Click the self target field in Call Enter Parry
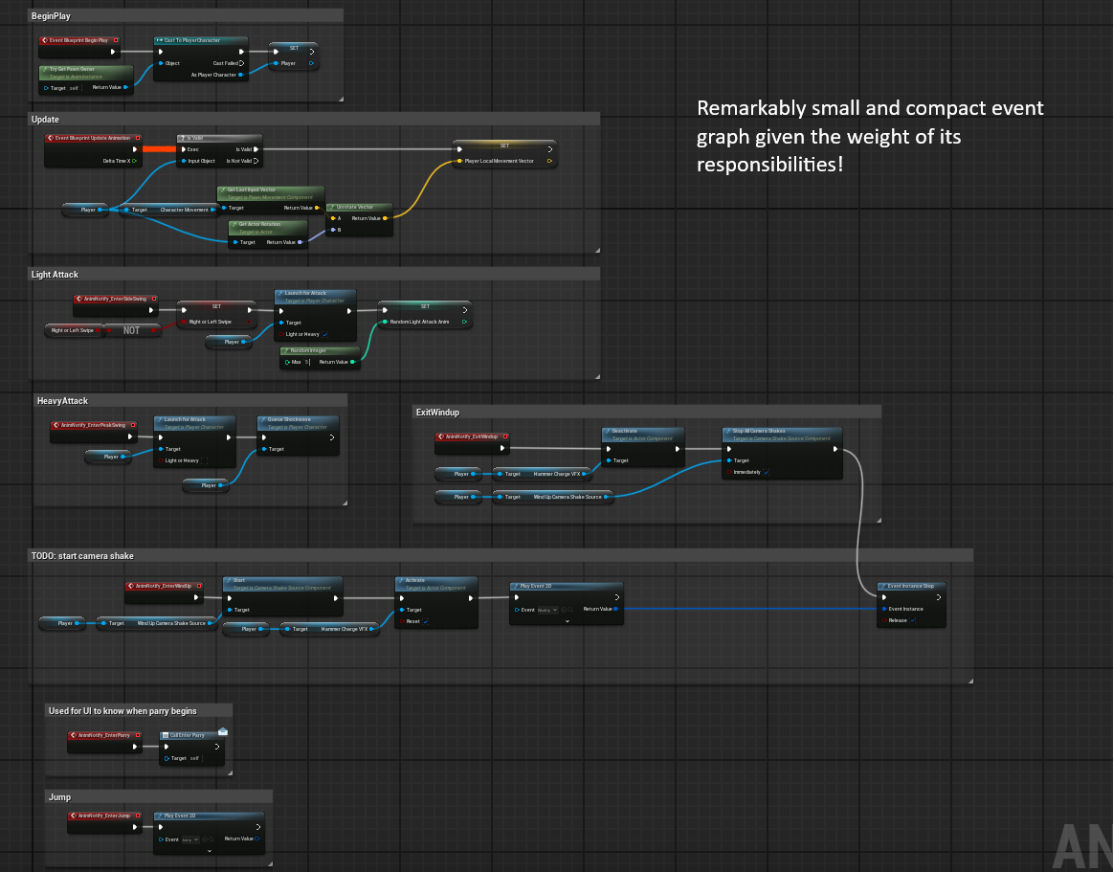The image size is (1113, 872). (x=195, y=758)
